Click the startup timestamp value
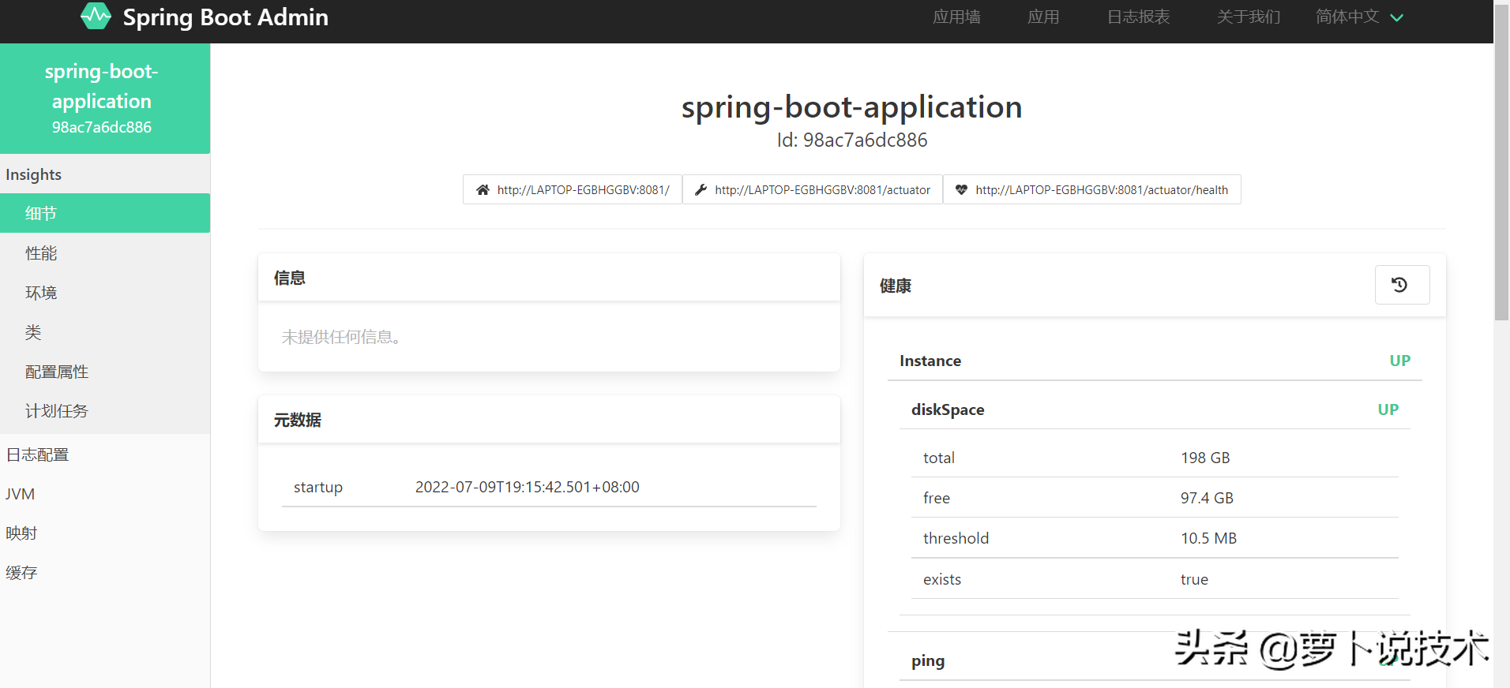 (528, 487)
